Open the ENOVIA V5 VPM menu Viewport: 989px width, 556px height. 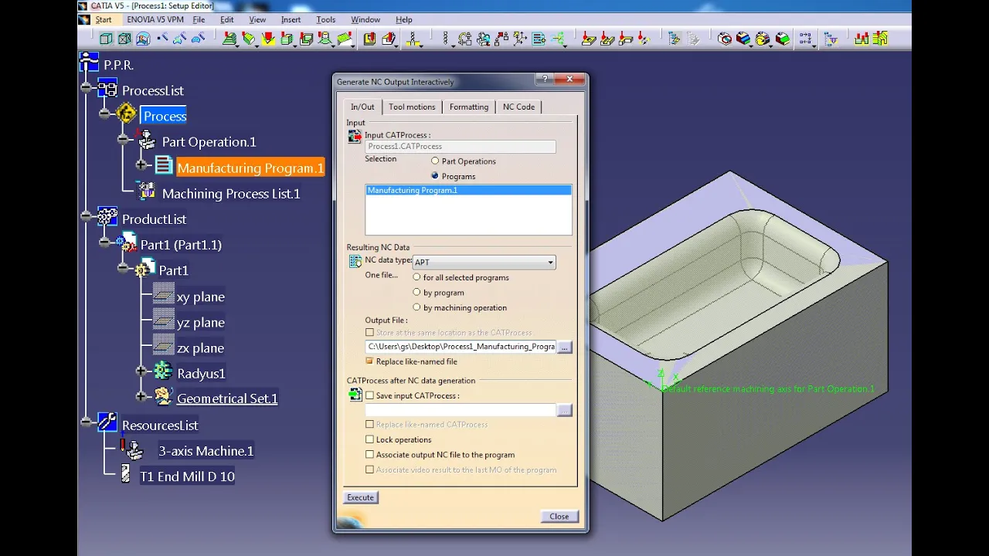coord(155,19)
